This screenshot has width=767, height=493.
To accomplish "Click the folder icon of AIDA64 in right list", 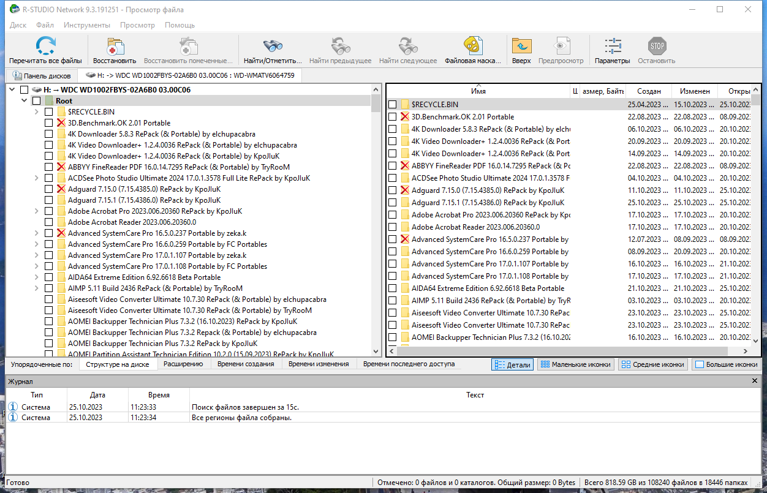I will pyautogui.click(x=405, y=288).
